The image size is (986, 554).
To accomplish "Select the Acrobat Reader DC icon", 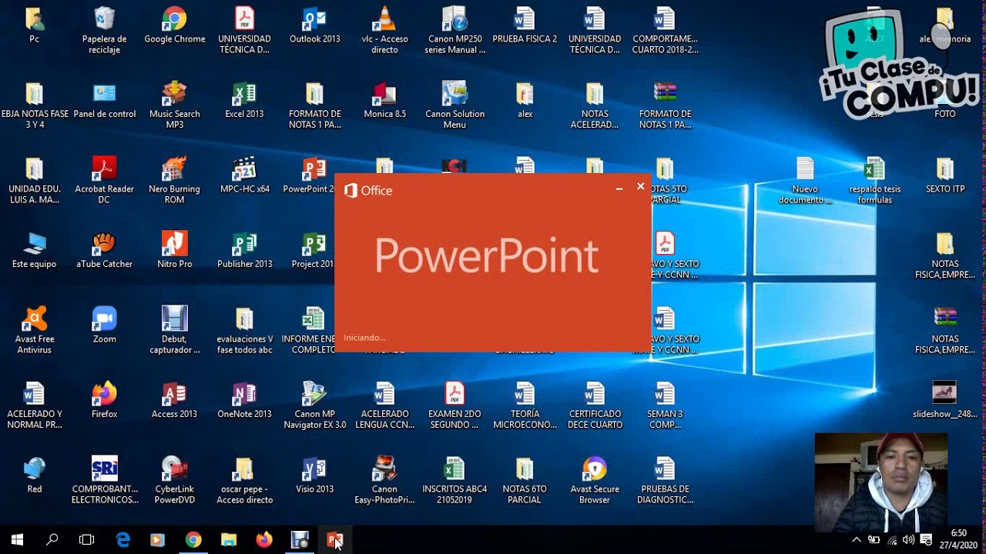I will [104, 181].
